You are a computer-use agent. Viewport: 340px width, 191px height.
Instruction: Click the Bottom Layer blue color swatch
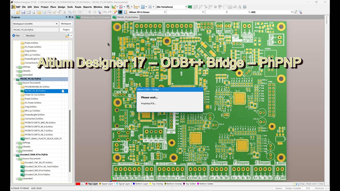point(134,184)
